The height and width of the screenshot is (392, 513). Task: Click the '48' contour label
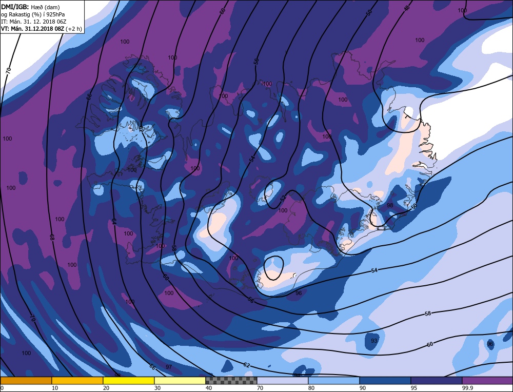[x=406, y=8]
